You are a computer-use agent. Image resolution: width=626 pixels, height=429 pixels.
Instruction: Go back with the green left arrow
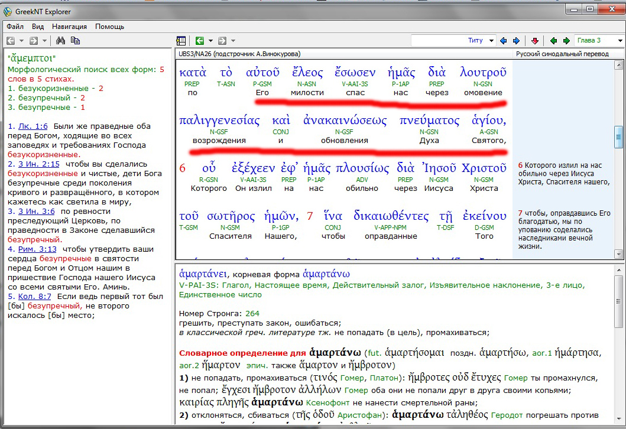coord(199,41)
